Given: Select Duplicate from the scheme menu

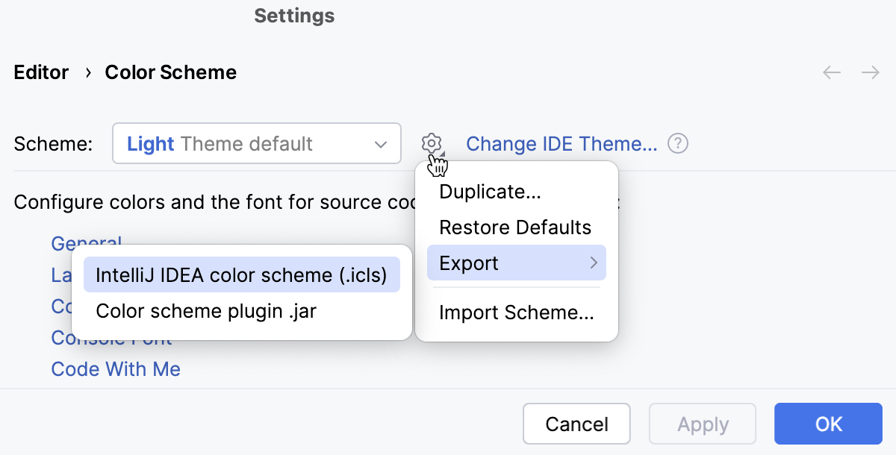Looking at the screenshot, I should coord(489,192).
